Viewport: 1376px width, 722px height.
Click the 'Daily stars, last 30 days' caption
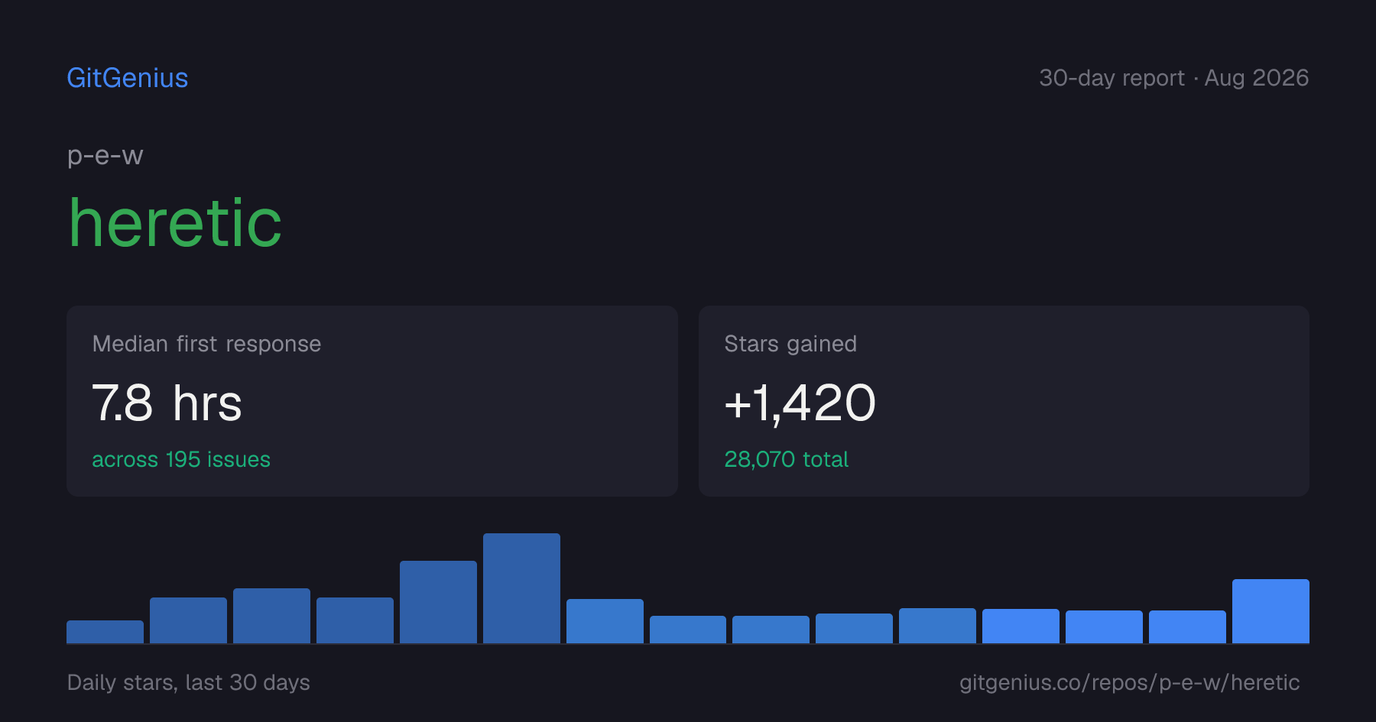(189, 682)
